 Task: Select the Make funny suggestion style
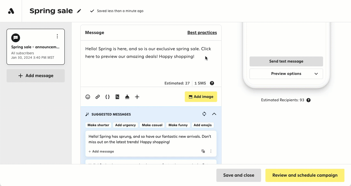click(x=178, y=125)
